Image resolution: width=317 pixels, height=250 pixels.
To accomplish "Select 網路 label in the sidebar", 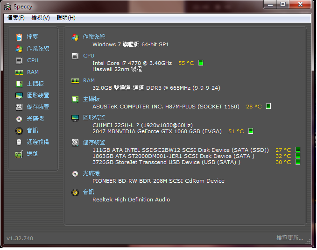I will click(x=32, y=154).
